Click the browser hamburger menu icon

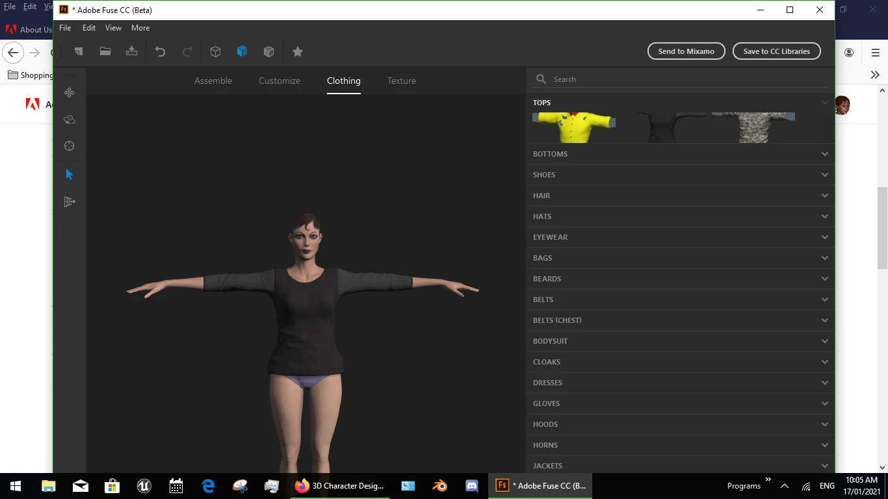click(x=875, y=53)
